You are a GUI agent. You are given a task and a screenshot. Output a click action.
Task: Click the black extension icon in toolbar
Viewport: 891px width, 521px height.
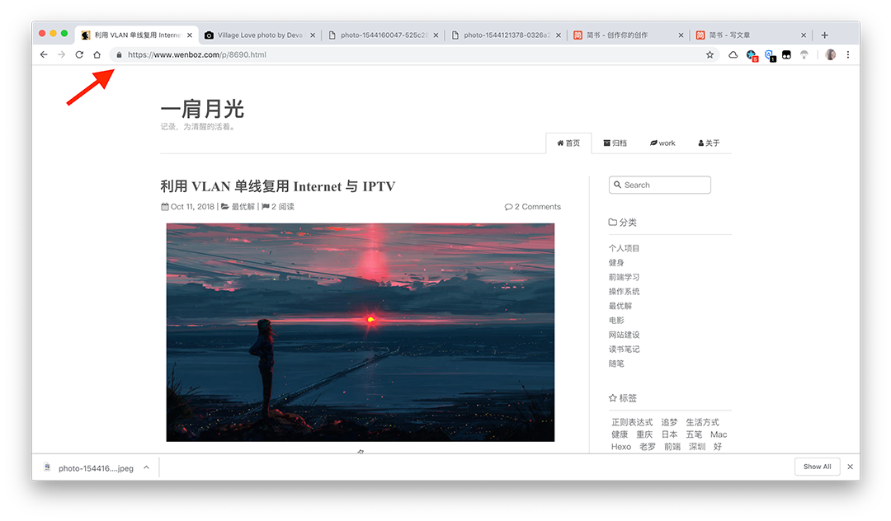[786, 54]
